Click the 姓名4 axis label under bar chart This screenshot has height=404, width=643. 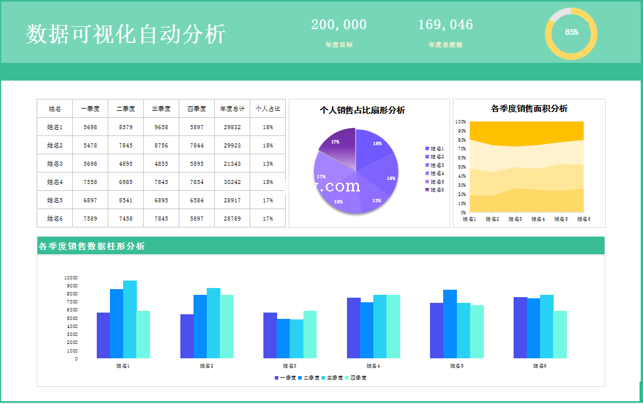pyautogui.click(x=372, y=366)
